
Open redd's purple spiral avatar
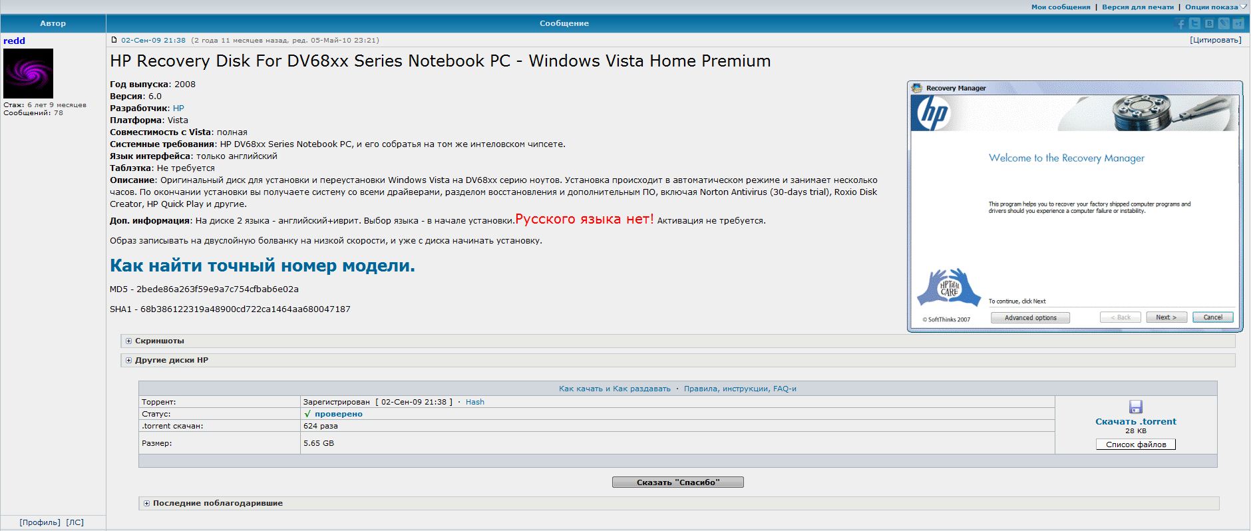click(x=28, y=73)
